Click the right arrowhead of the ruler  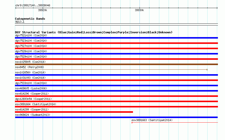pos(217,8)
